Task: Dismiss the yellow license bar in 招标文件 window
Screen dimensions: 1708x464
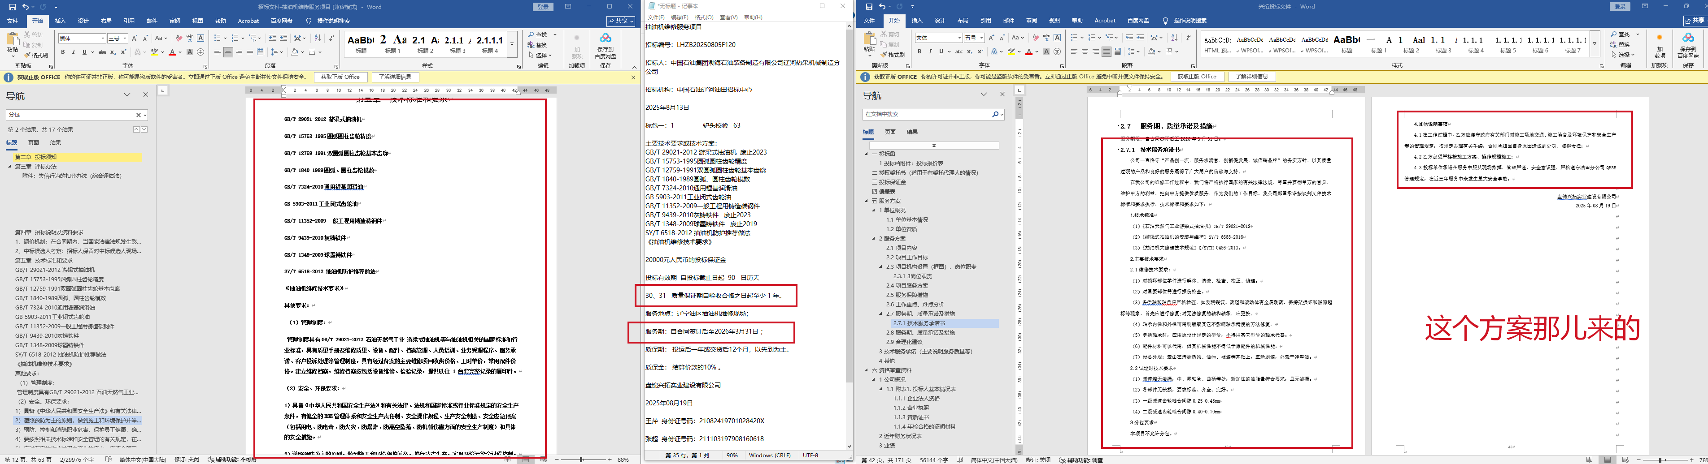Action: [633, 77]
